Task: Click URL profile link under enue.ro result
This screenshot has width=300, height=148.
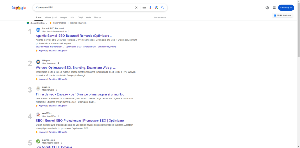Action: point(63,106)
